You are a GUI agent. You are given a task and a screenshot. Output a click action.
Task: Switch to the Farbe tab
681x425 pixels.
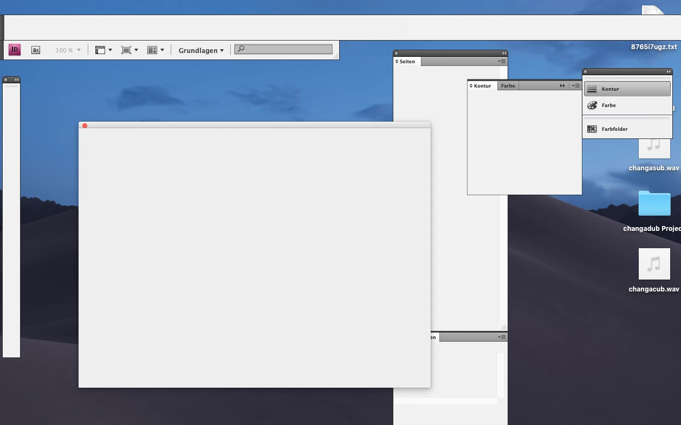pyautogui.click(x=508, y=85)
